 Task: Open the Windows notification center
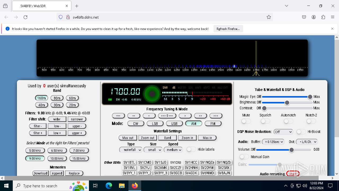(330, 186)
